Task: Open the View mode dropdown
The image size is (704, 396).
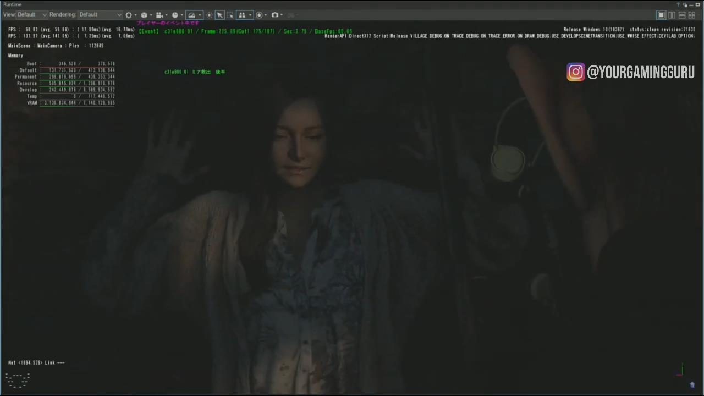Action: [x=32, y=15]
